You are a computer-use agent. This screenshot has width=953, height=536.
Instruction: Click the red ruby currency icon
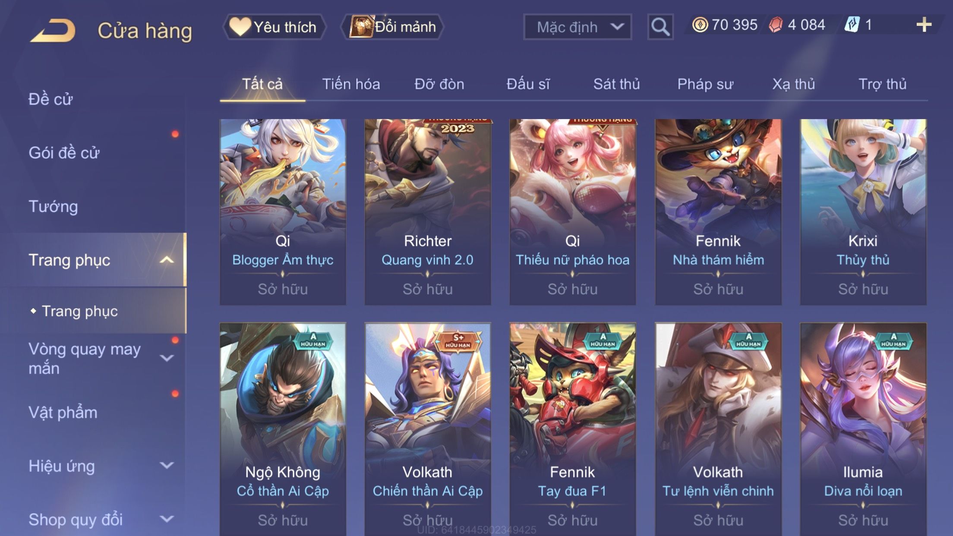pyautogui.click(x=775, y=25)
